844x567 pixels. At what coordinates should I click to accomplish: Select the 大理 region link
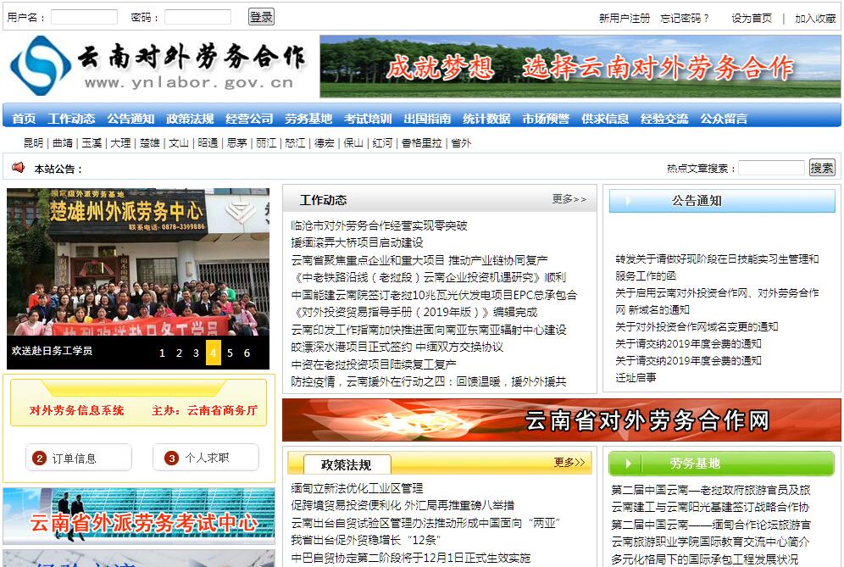click(x=120, y=142)
